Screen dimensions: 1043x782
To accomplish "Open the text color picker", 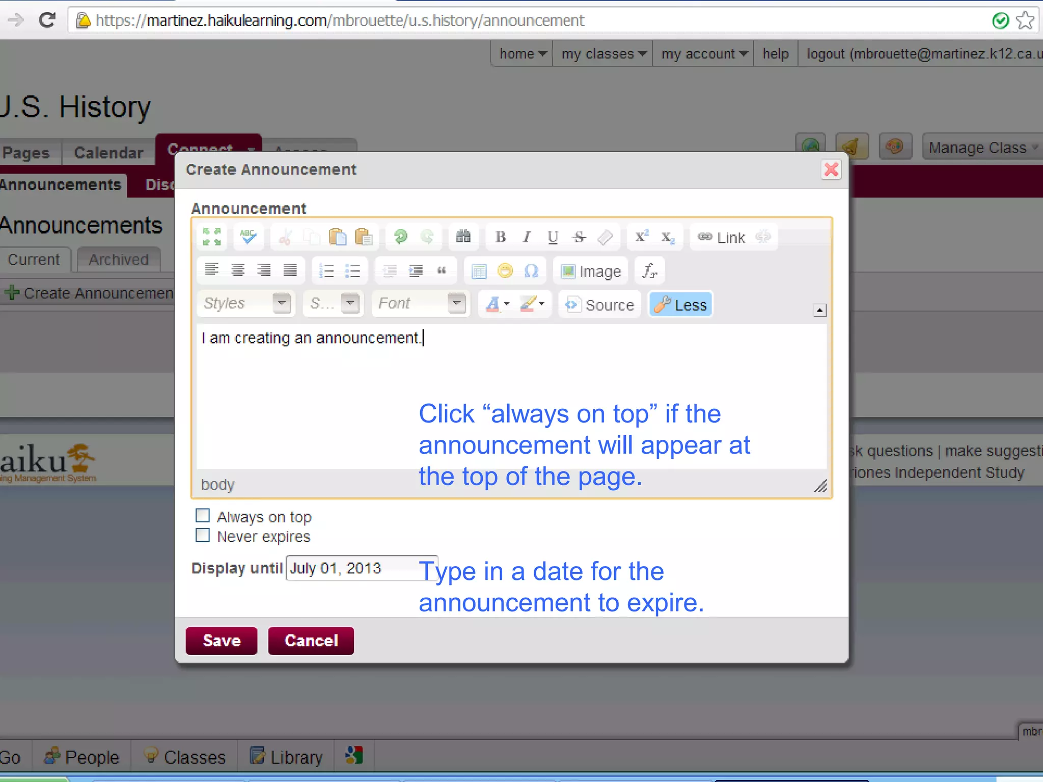I will pyautogui.click(x=497, y=304).
